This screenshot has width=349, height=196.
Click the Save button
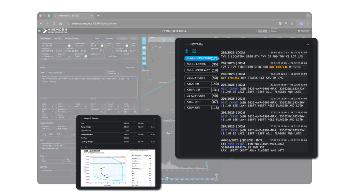tap(97, 38)
